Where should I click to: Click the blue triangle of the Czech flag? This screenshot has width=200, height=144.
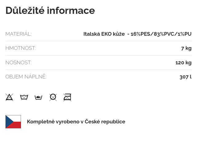(8, 122)
